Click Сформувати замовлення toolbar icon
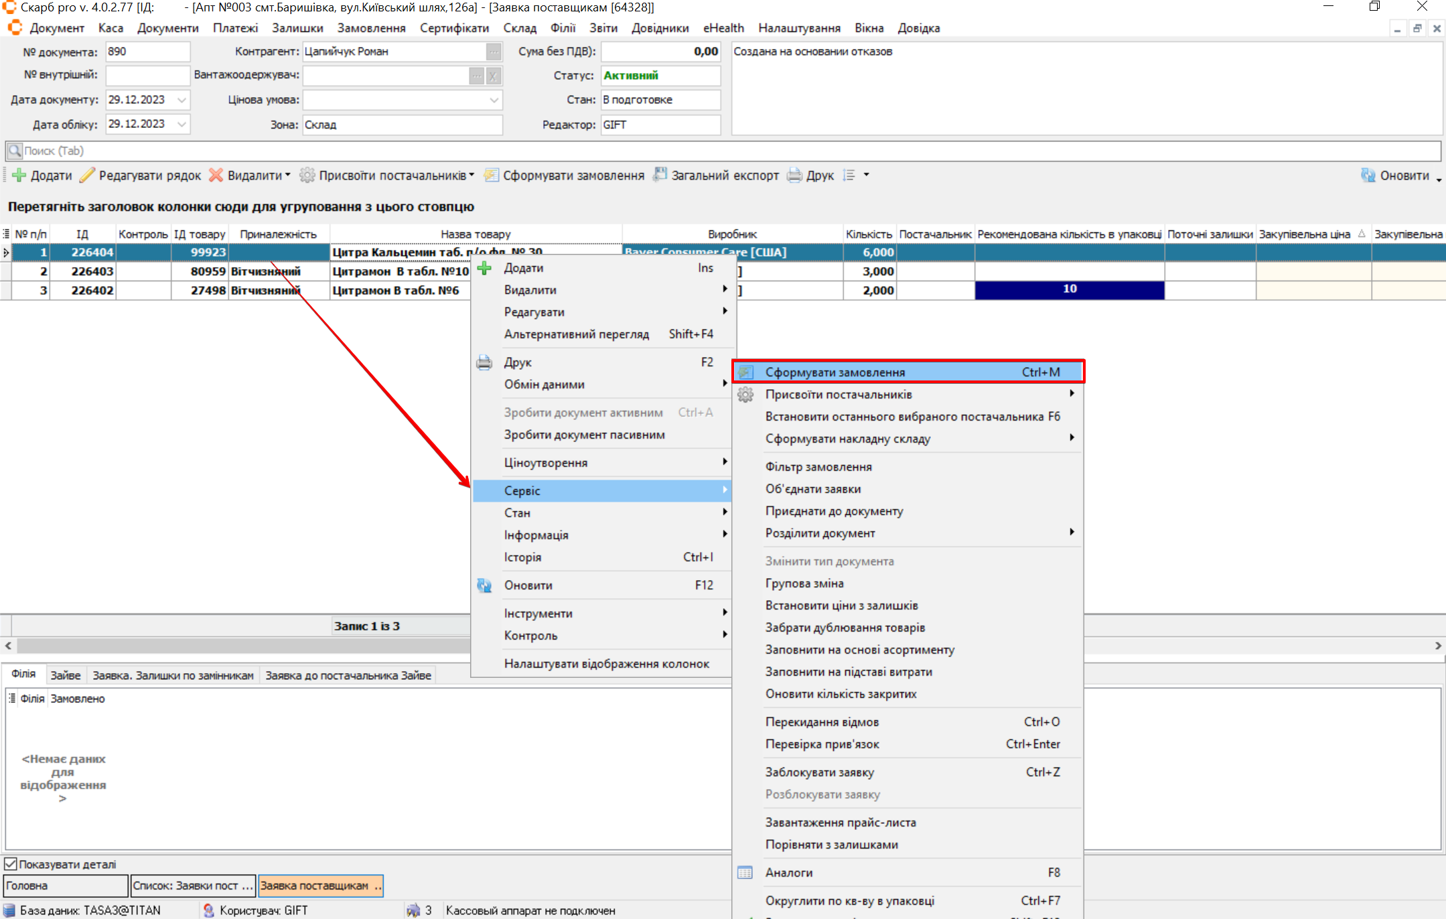The height and width of the screenshot is (919, 1446). (x=492, y=175)
